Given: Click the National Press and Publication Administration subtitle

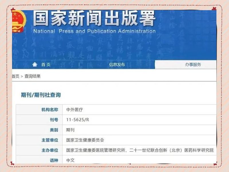Looking at the screenshot, I should tap(94, 31).
